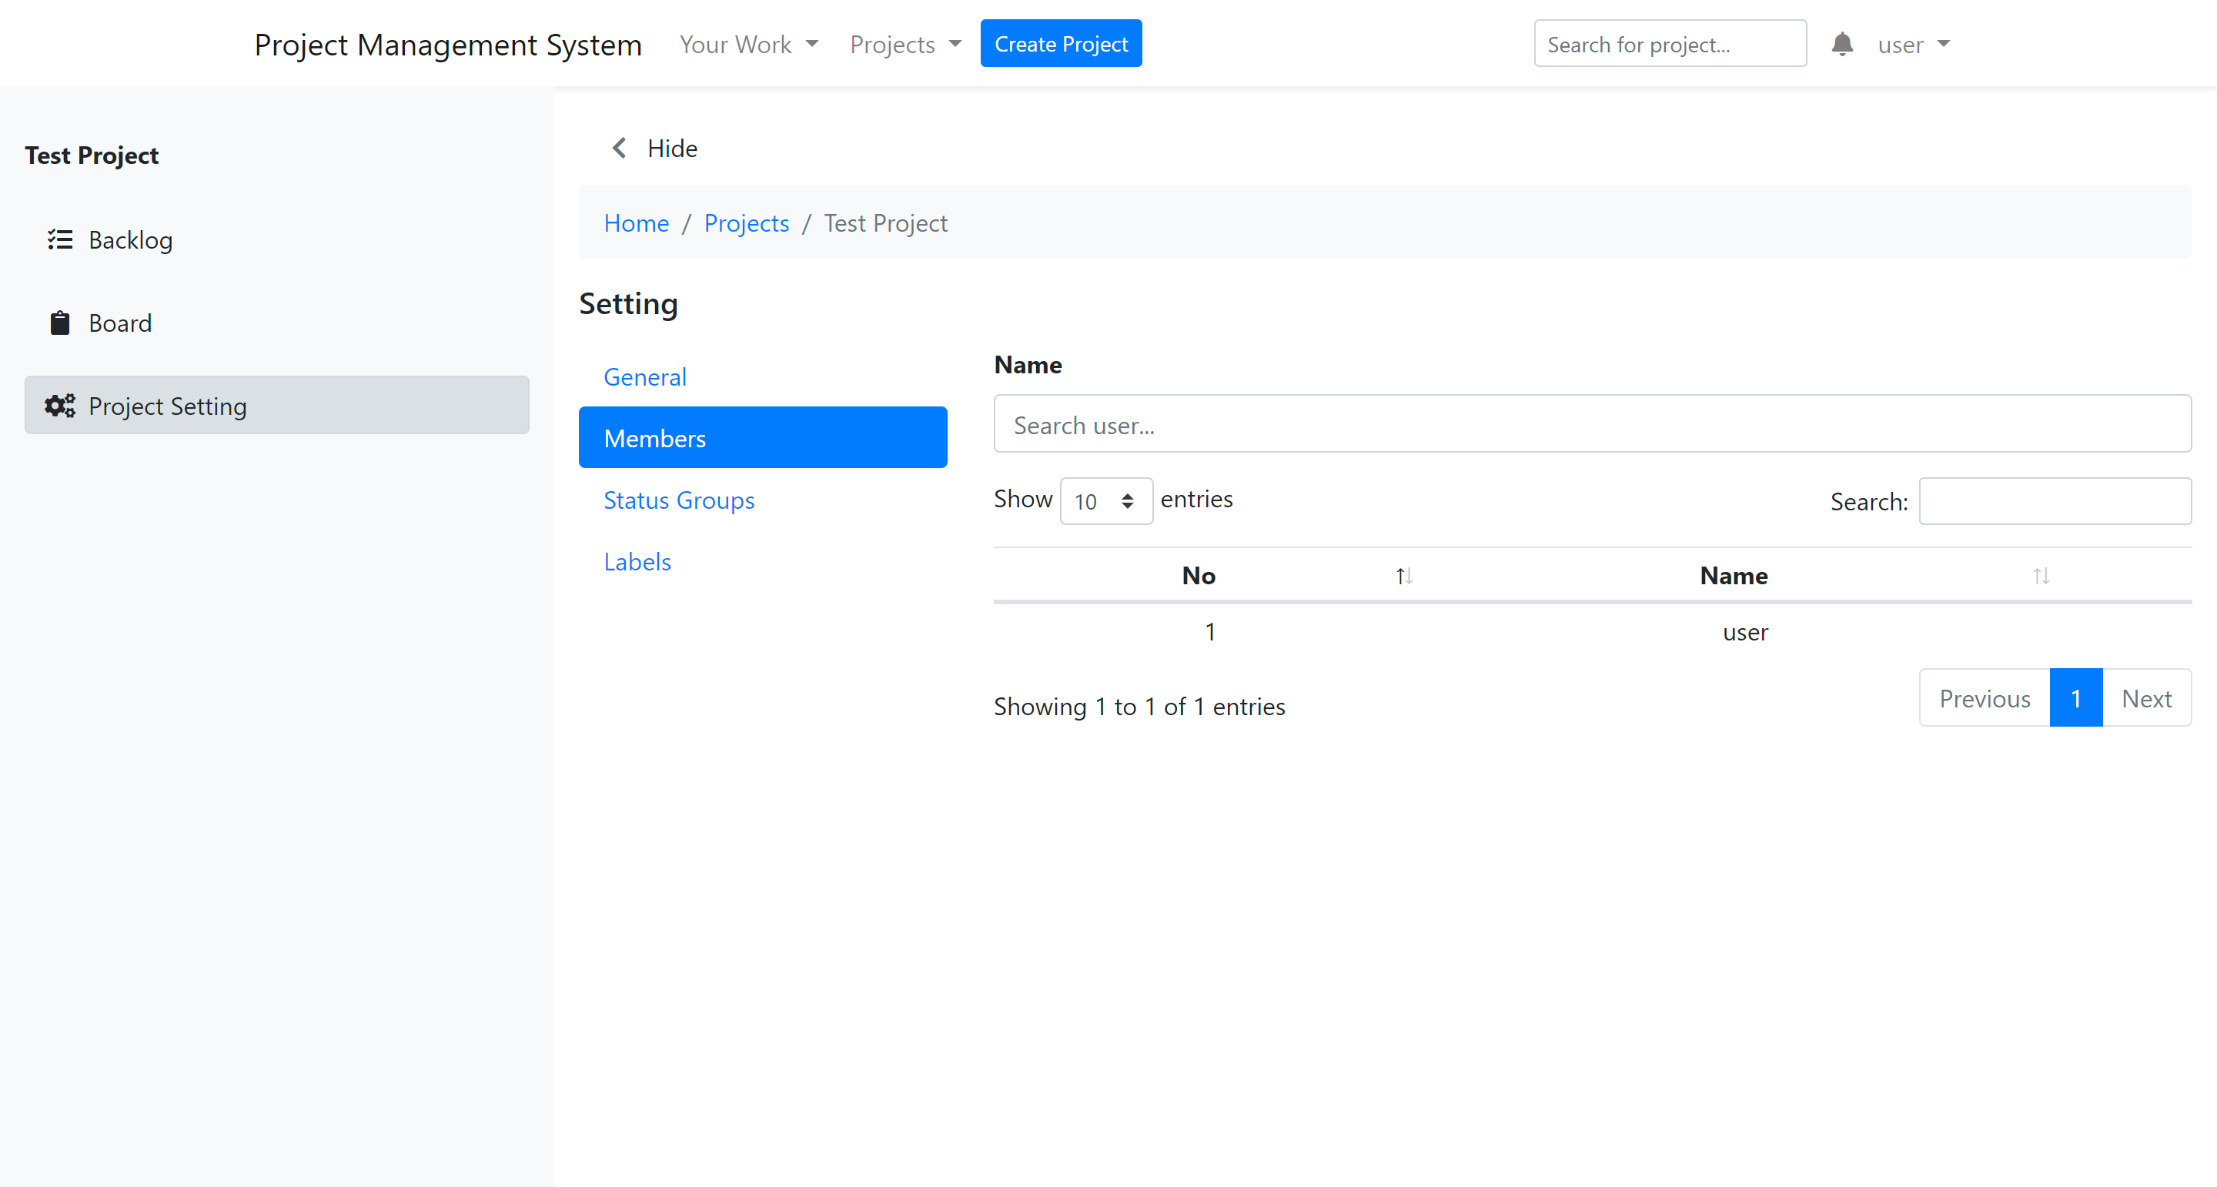Image resolution: width=2217 pixels, height=1187 pixels.
Task: Switch to the General settings tab
Action: pyautogui.click(x=644, y=377)
